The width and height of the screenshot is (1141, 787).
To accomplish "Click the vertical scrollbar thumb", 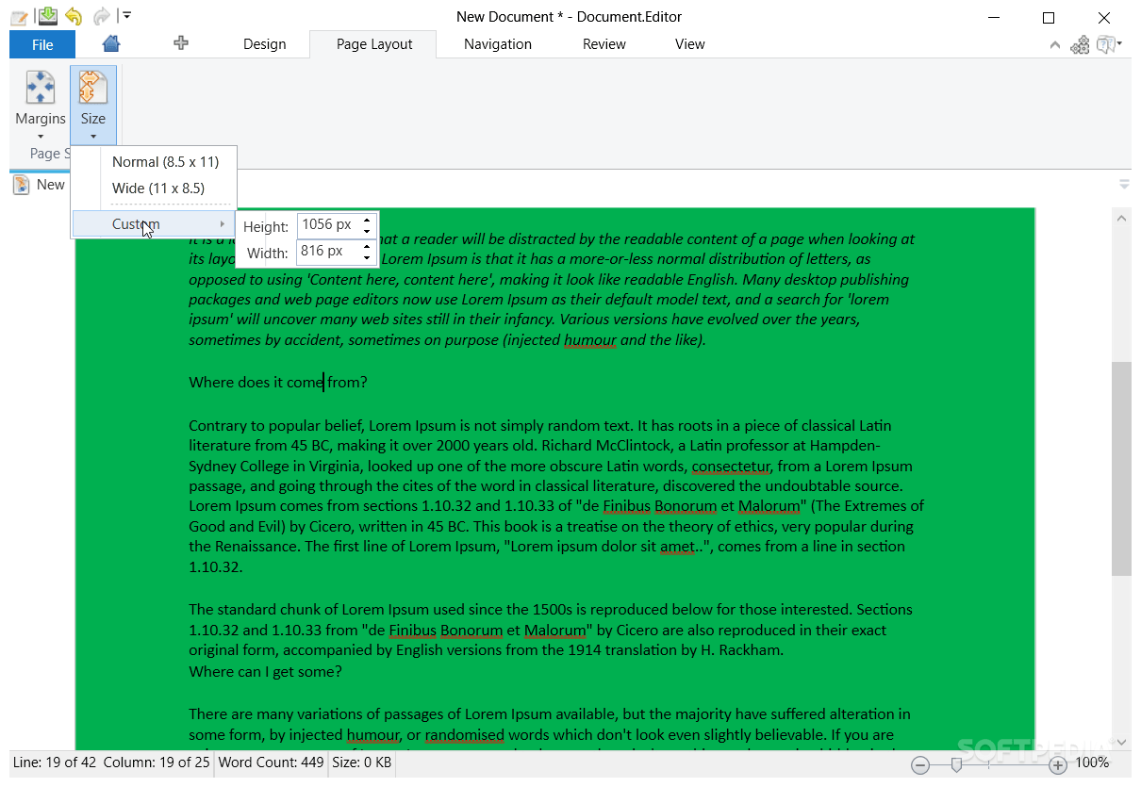I will (1121, 468).
